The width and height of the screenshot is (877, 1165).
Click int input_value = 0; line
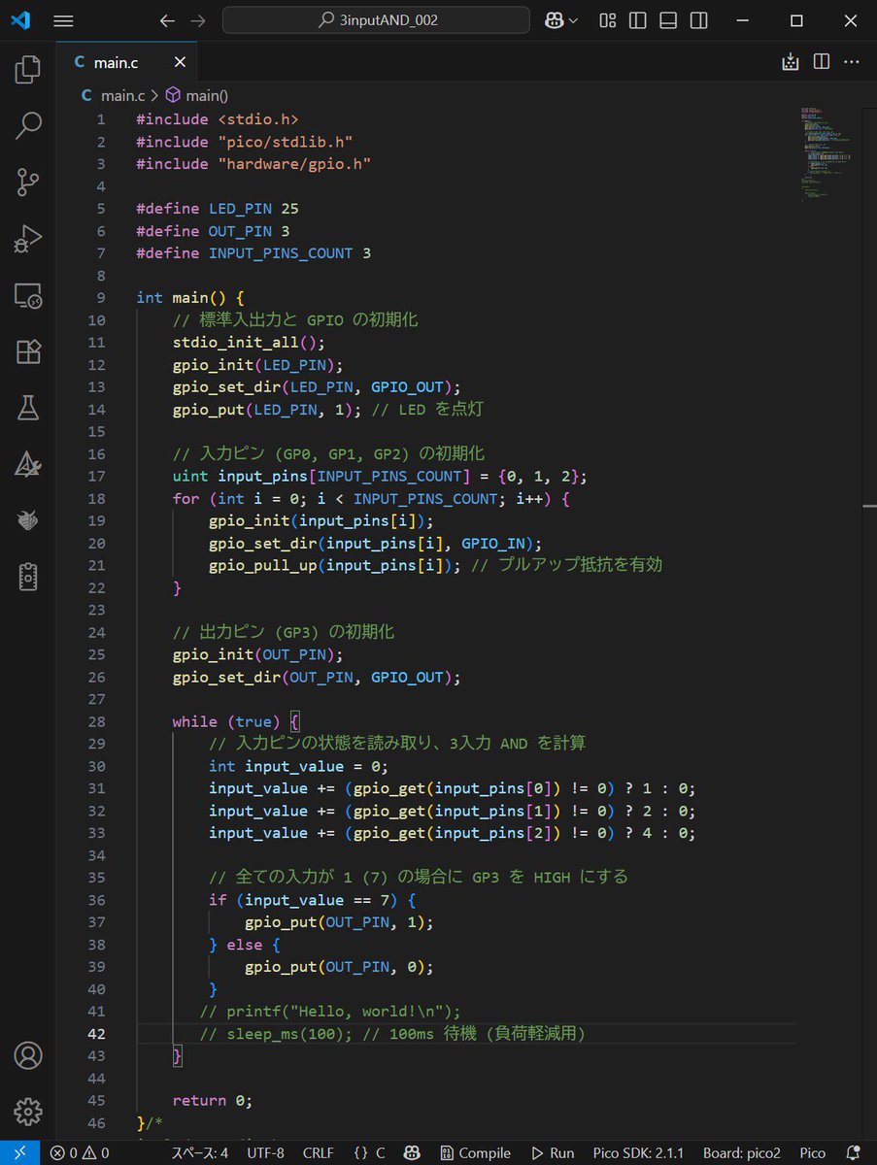coord(298,766)
